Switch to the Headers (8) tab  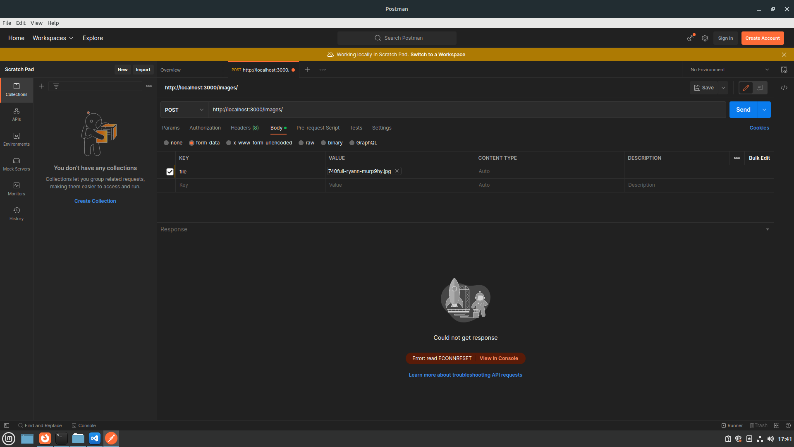pyautogui.click(x=244, y=128)
